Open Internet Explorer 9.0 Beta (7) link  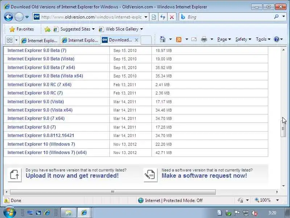tap(37, 51)
